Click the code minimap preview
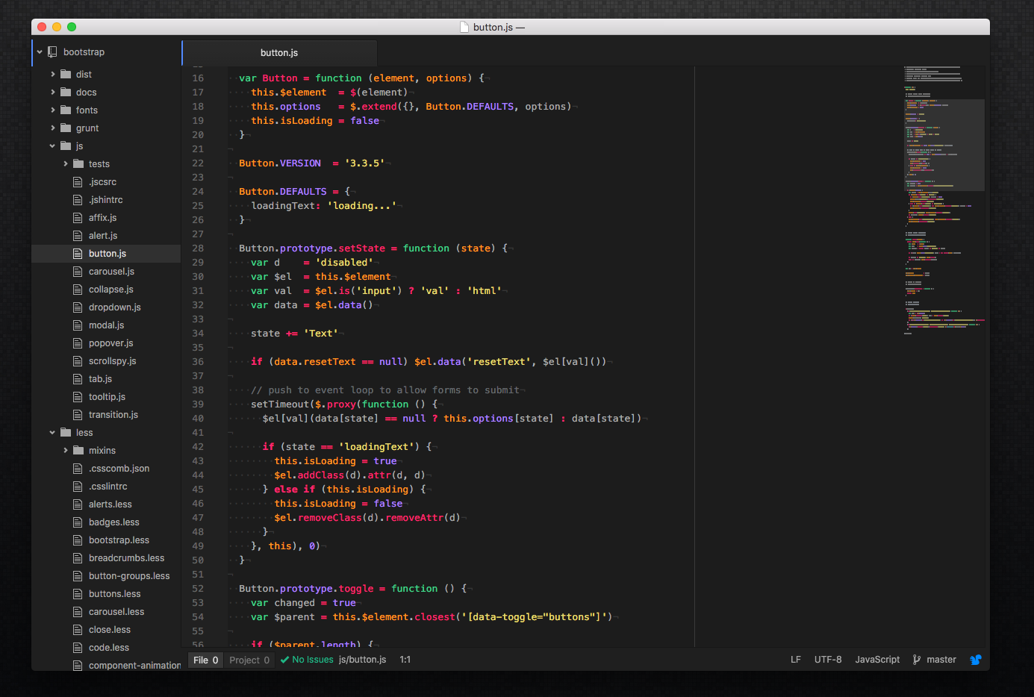 pyautogui.click(x=944, y=201)
